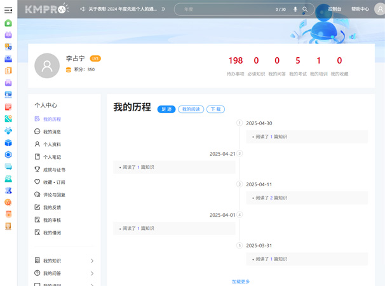Switch to the 我的阅读 tab
This screenshot has height=286, width=385.
coord(191,109)
